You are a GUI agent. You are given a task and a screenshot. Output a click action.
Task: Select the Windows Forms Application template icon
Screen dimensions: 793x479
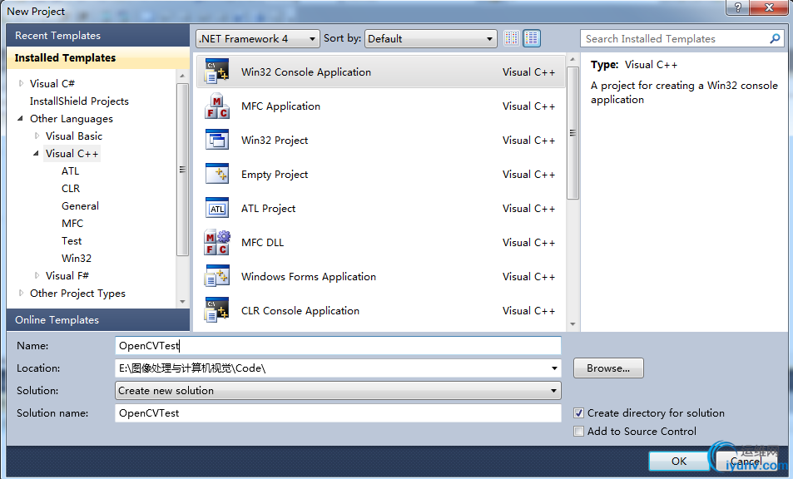click(x=217, y=276)
